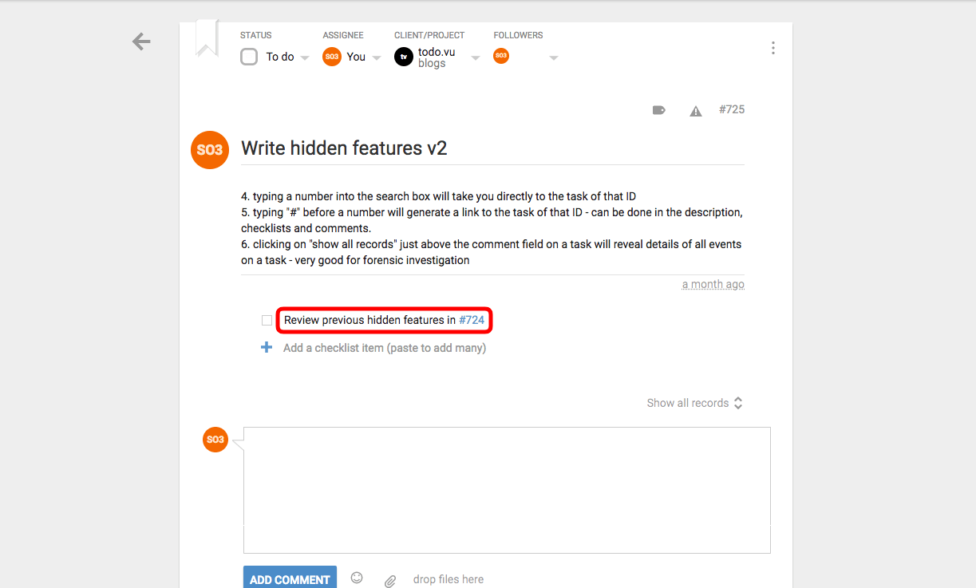Click the 'todo.vu blogs' project name
The width and height of the screenshot is (976, 588).
437,57
